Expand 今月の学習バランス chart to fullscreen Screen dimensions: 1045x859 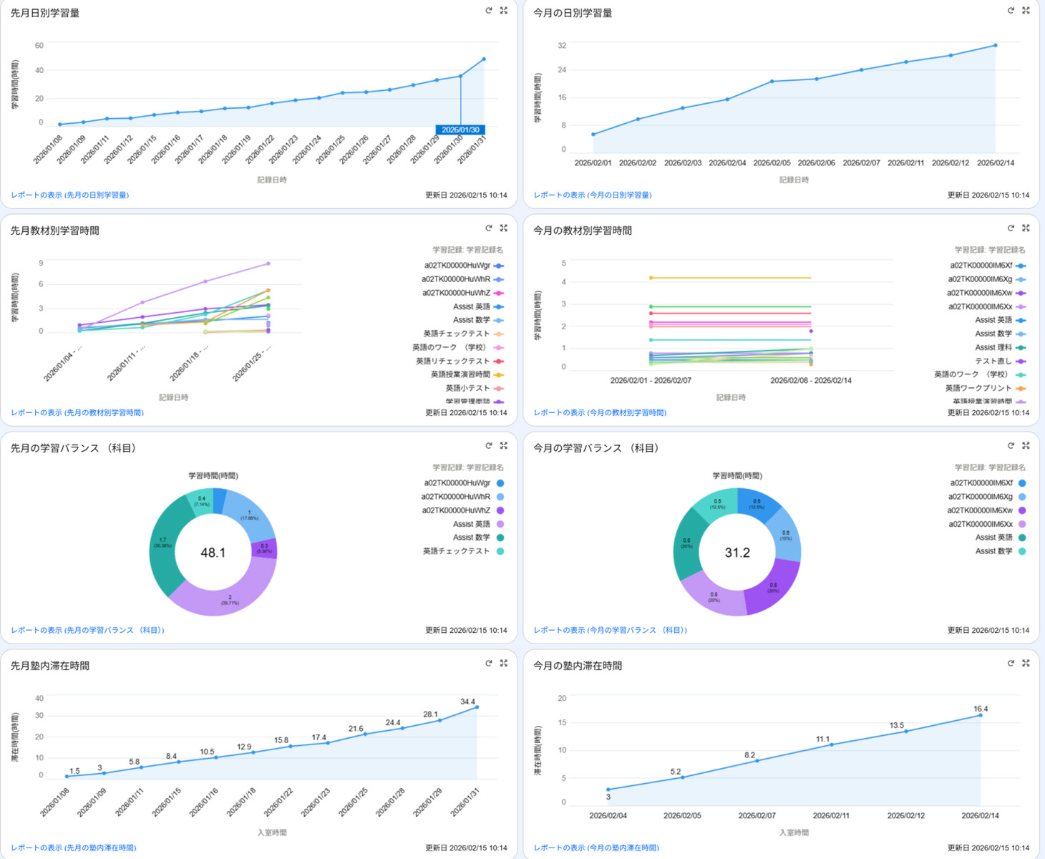1026,446
